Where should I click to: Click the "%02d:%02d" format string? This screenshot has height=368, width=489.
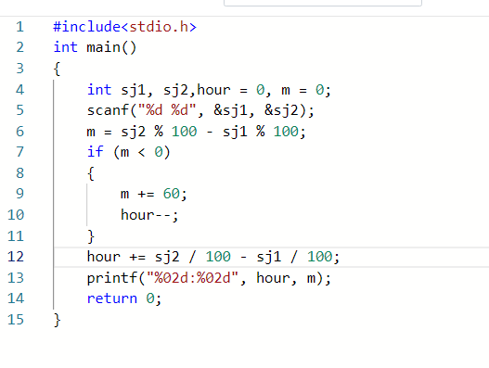pos(192,278)
